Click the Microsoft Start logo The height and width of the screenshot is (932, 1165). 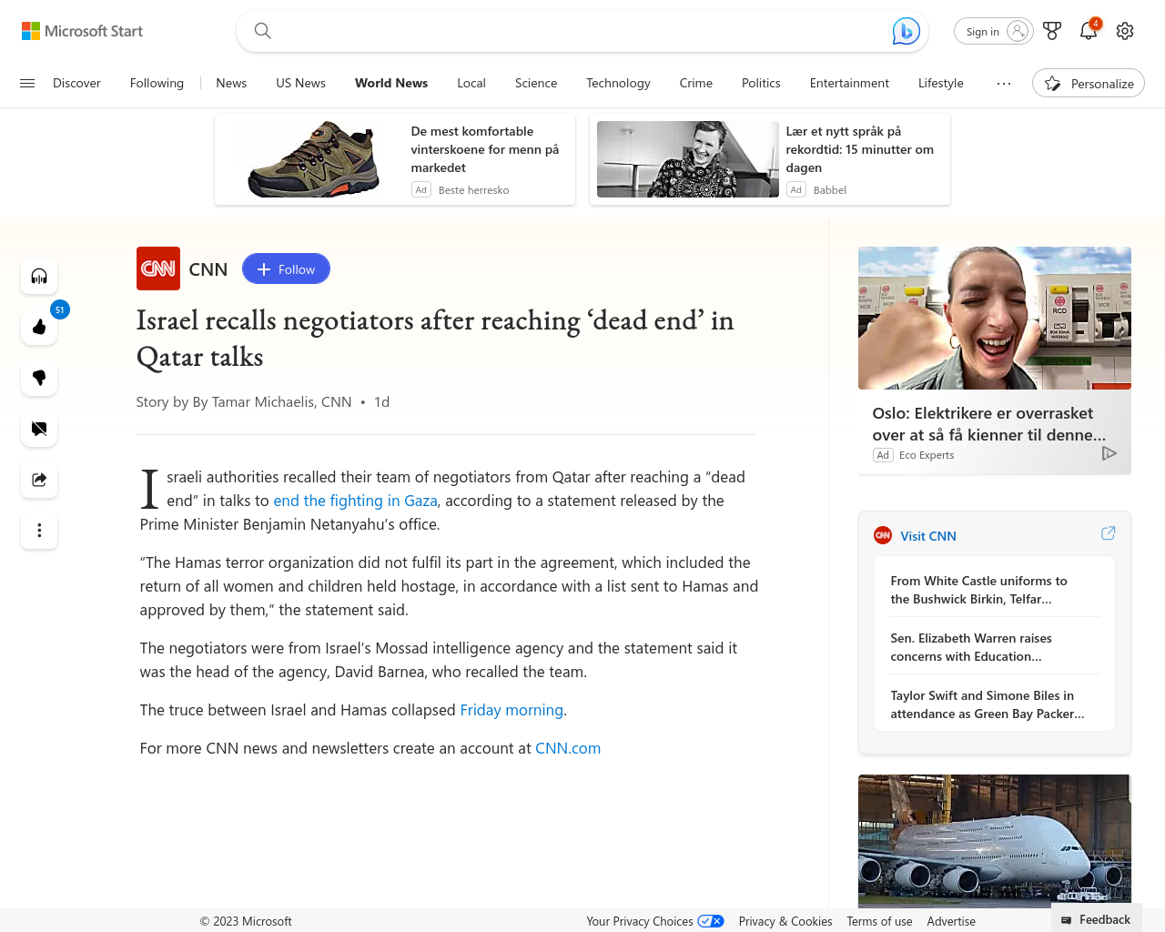[x=83, y=31]
